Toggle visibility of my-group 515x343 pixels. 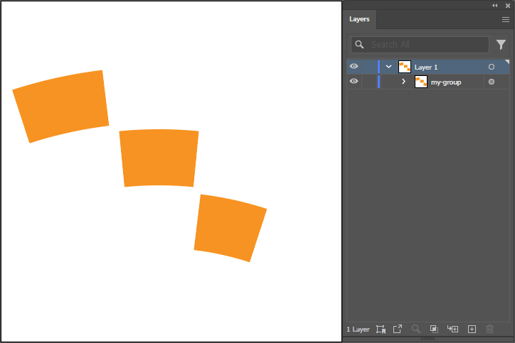point(354,82)
